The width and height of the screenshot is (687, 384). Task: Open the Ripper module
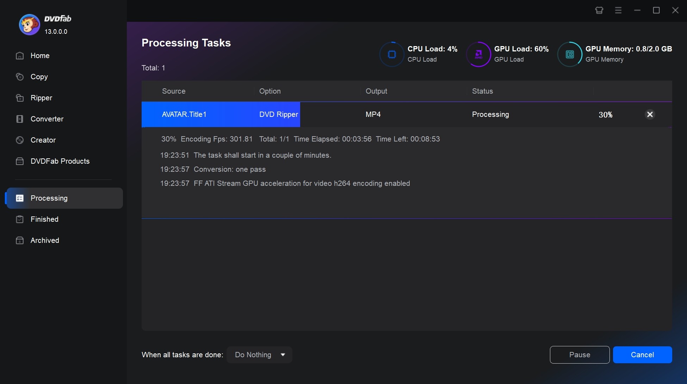41,97
